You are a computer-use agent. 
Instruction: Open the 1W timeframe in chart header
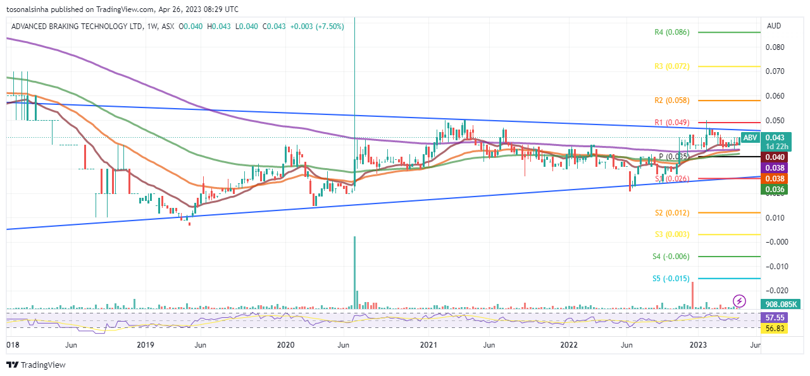point(150,27)
